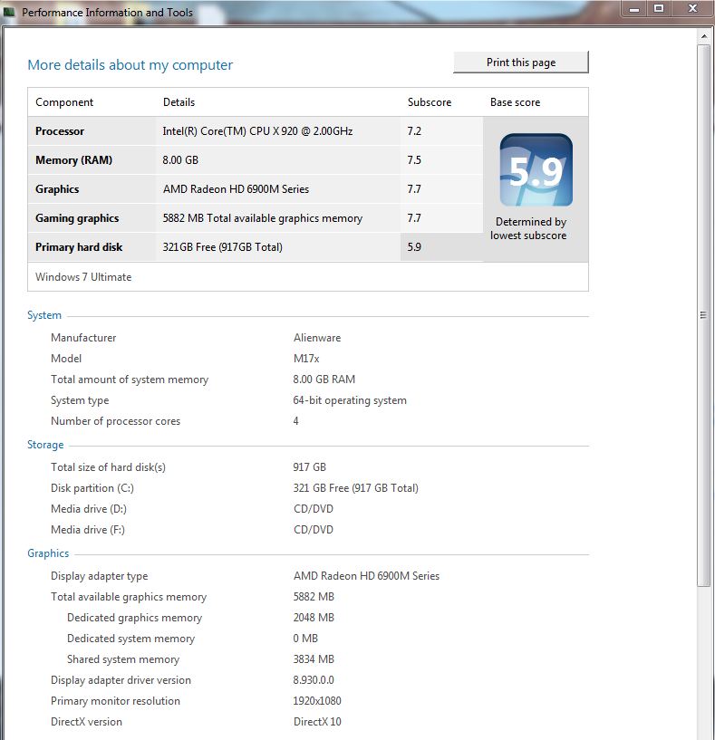The image size is (715, 740).
Task: Click Shared system memory value 3834 MB
Action: pos(314,658)
